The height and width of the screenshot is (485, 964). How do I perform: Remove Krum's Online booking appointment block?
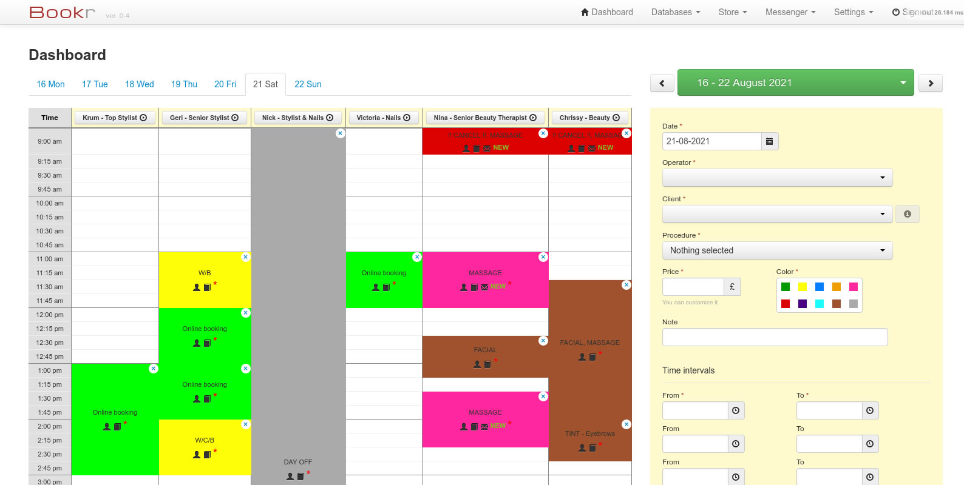[x=154, y=369]
